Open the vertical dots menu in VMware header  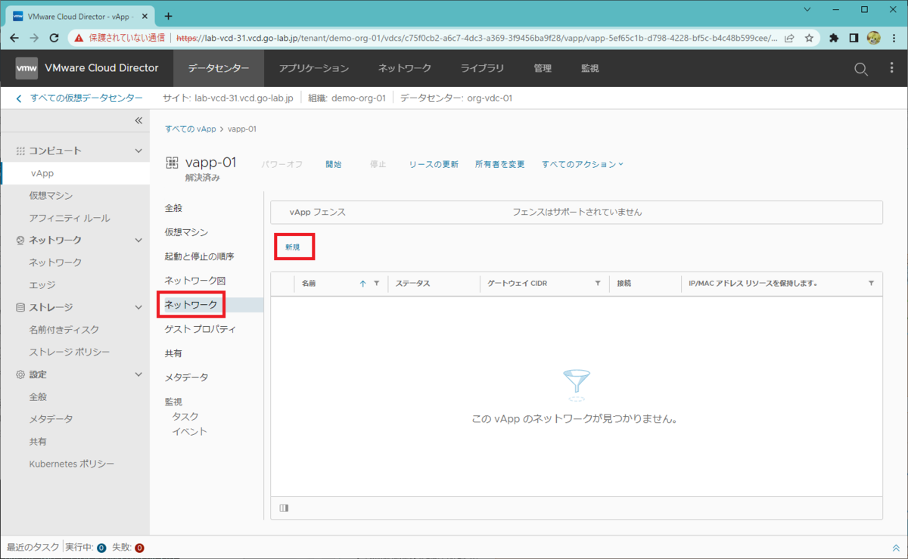(891, 68)
